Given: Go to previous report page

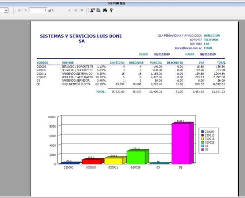Looking at the screenshot, I should (x=26, y=10).
